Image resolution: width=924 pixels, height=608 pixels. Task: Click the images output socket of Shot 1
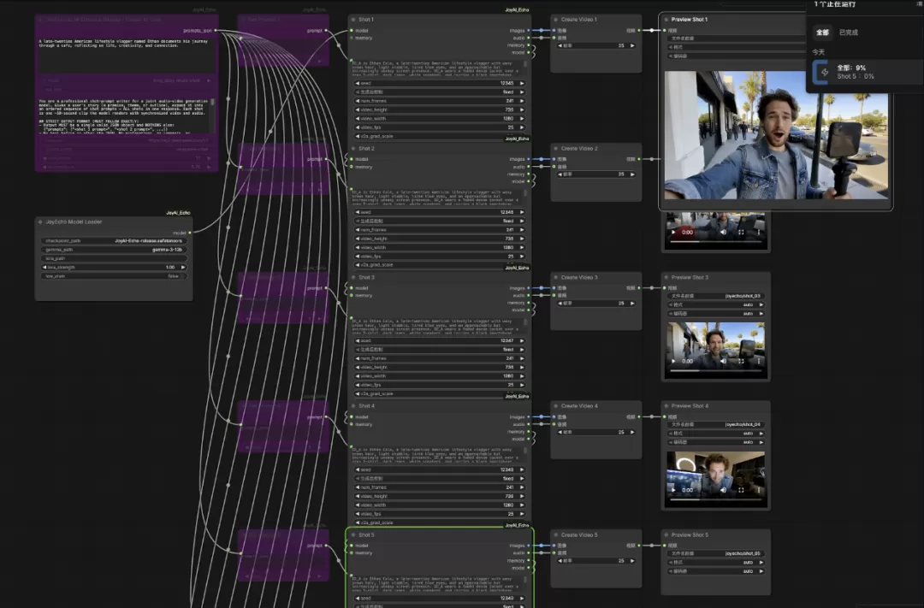pyautogui.click(x=529, y=30)
